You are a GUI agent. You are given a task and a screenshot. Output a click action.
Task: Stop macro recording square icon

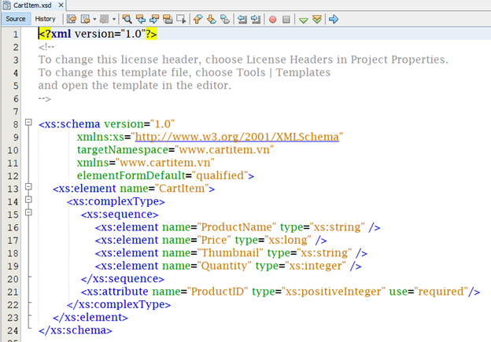[286, 20]
